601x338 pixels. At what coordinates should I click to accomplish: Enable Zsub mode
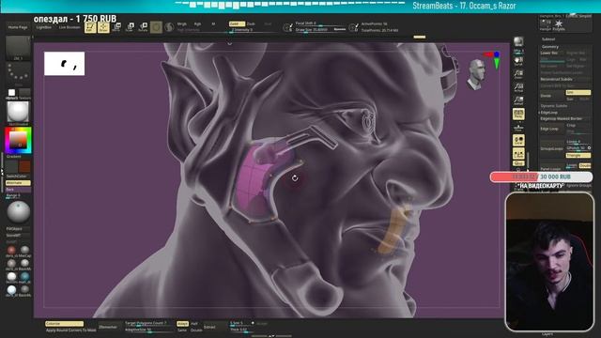251,23
